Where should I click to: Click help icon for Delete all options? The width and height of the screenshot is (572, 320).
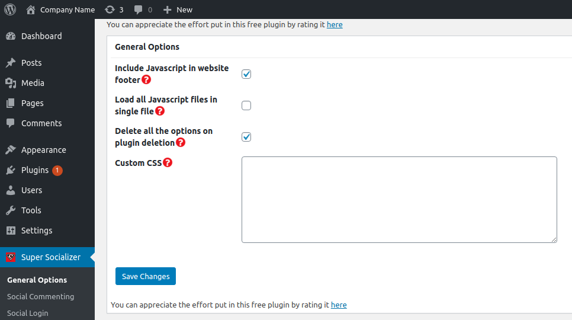click(x=181, y=142)
